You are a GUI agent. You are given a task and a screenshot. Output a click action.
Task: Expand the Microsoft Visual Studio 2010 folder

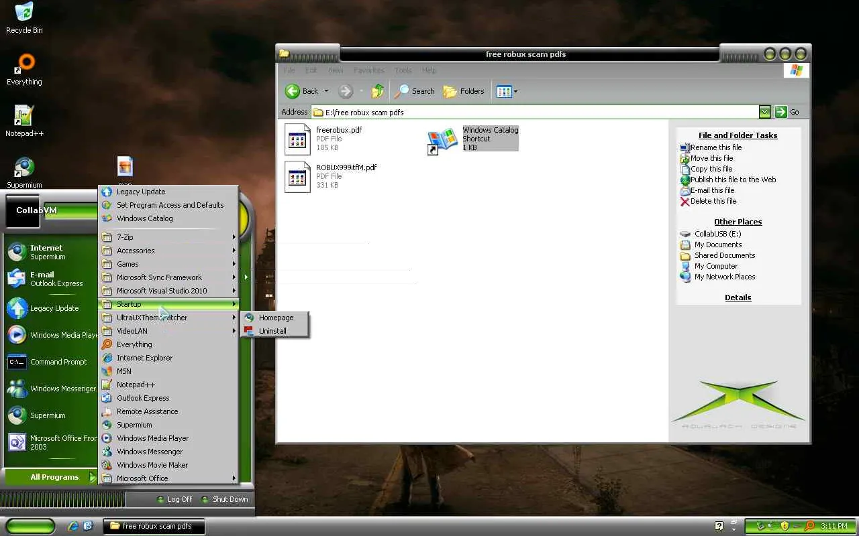pos(168,291)
